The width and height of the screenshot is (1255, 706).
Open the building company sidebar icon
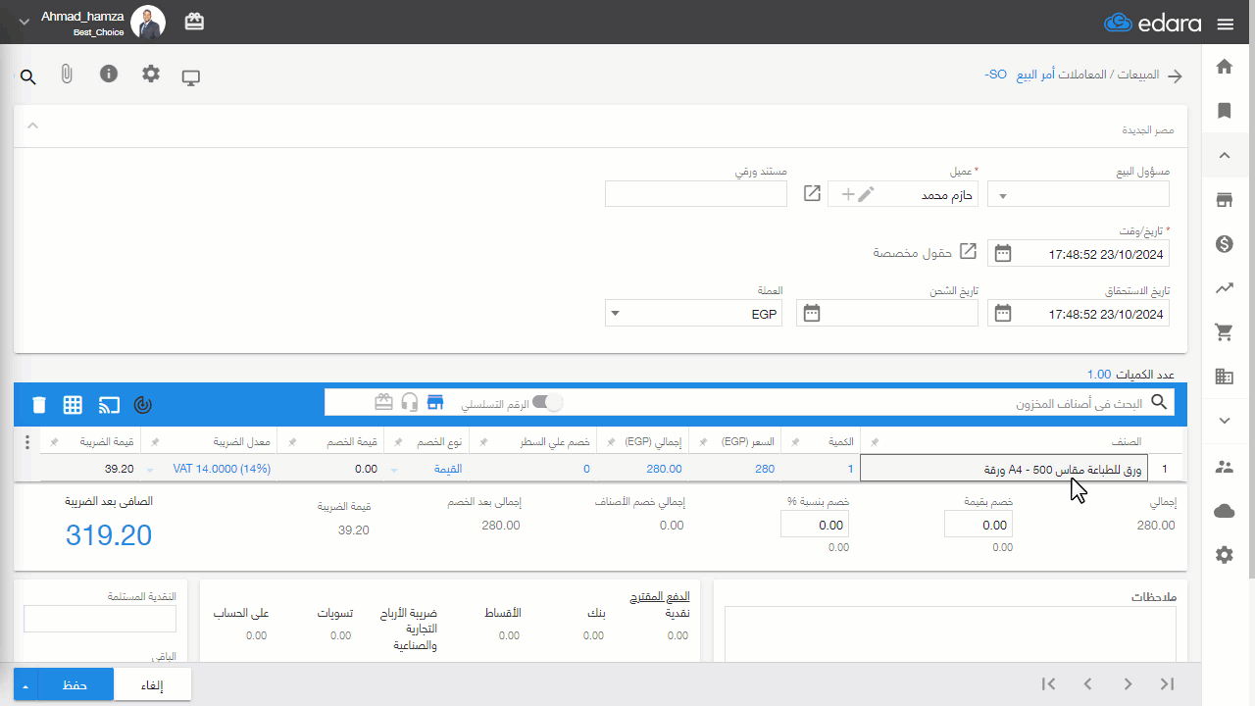(x=1224, y=377)
